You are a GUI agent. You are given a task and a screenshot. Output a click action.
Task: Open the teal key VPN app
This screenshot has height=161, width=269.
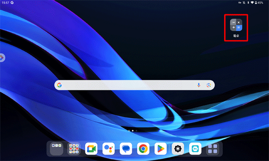pyautogui.click(x=195, y=148)
